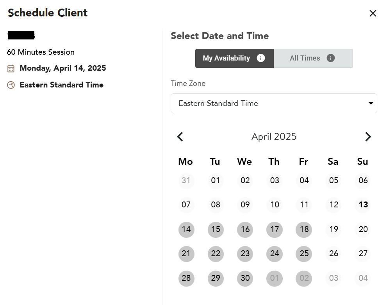
Task: Pick April 15 as appointment date
Action: coord(216,229)
